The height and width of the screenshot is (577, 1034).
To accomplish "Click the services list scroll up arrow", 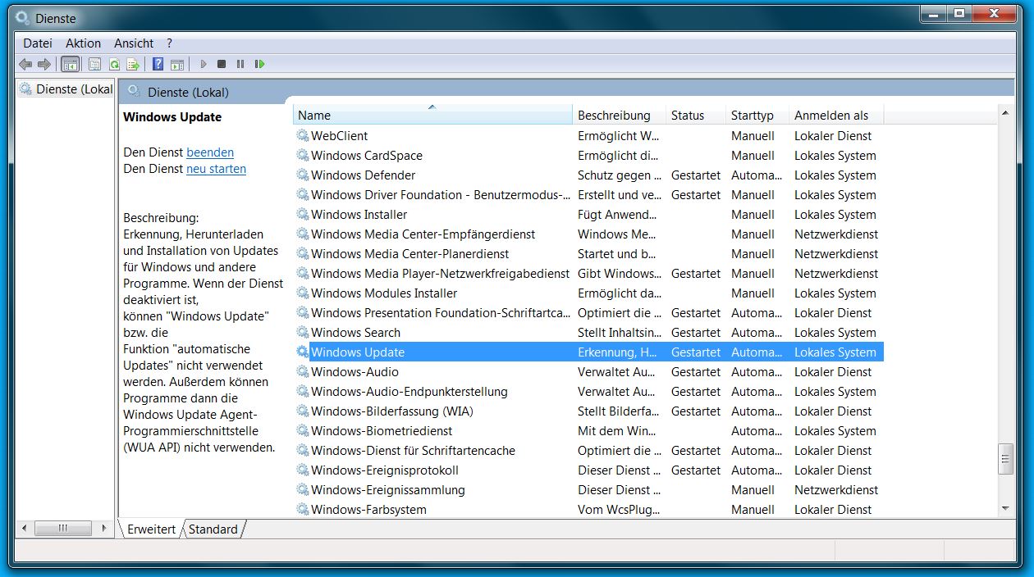I will point(1006,111).
